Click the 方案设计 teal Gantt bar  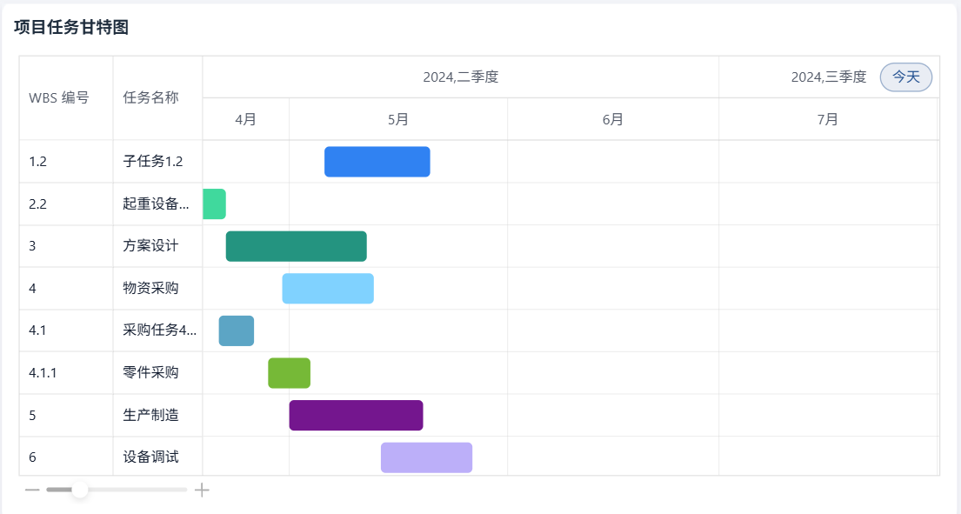point(296,246)
